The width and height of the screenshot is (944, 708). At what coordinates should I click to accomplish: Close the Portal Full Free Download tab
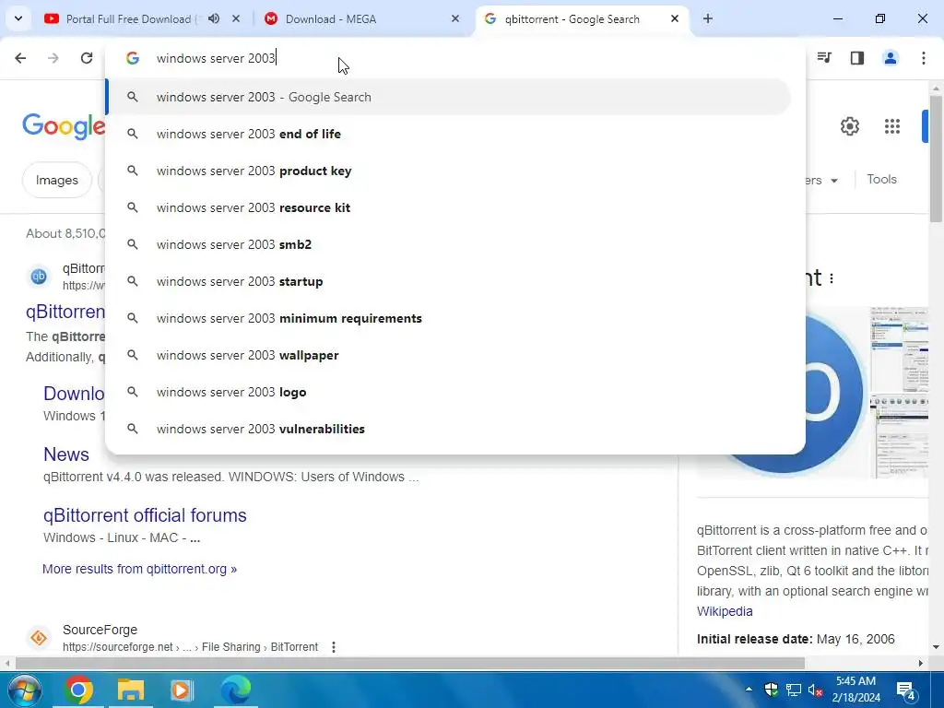pyautogui.click(x=236, y=18)
